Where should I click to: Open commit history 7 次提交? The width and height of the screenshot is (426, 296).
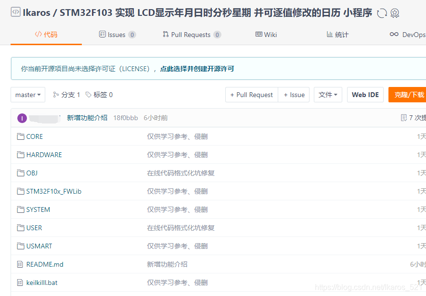point(413,118)
